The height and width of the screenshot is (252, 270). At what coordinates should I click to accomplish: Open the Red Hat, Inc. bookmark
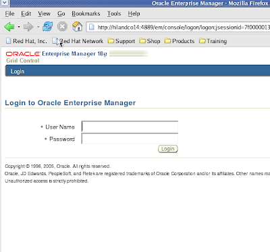coord(26,41)
